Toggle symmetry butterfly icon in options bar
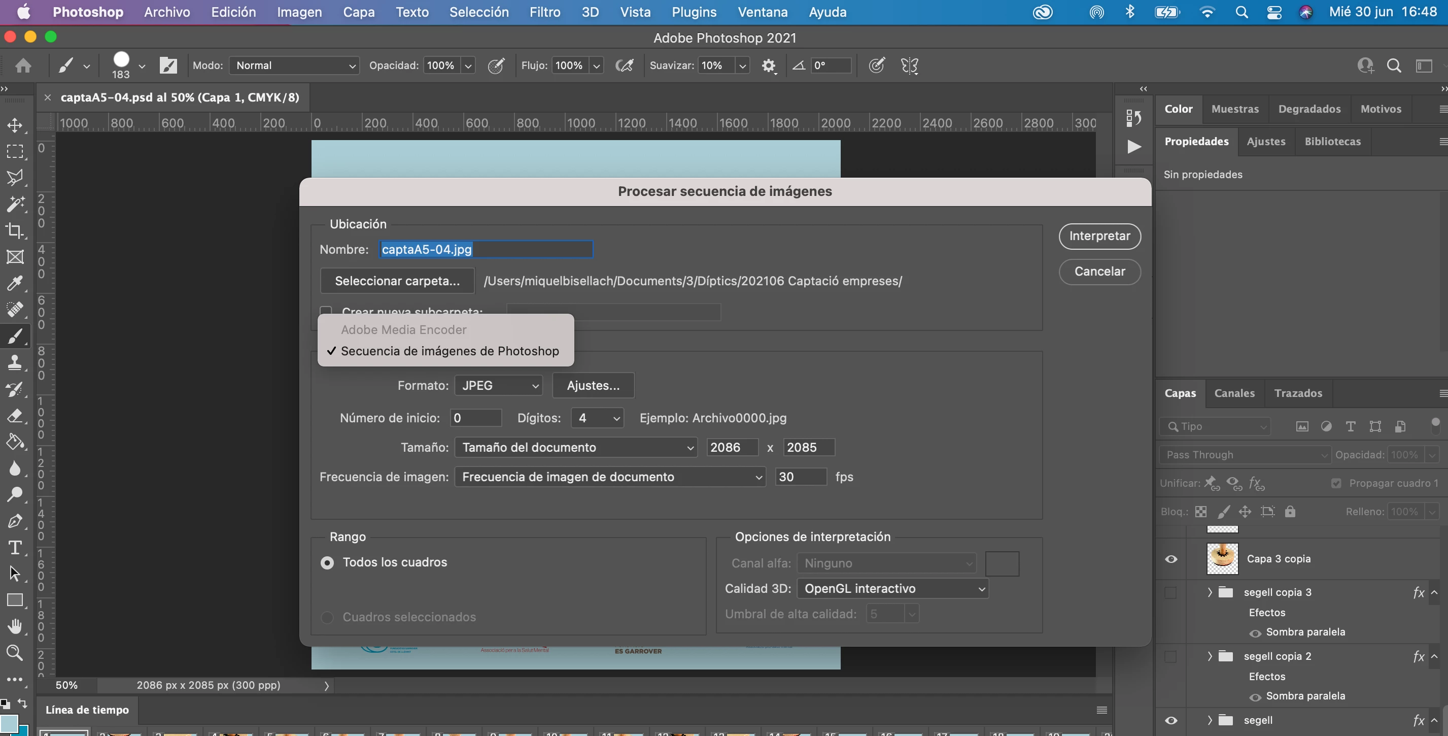 pyautogui.click(x=909, y=66)
